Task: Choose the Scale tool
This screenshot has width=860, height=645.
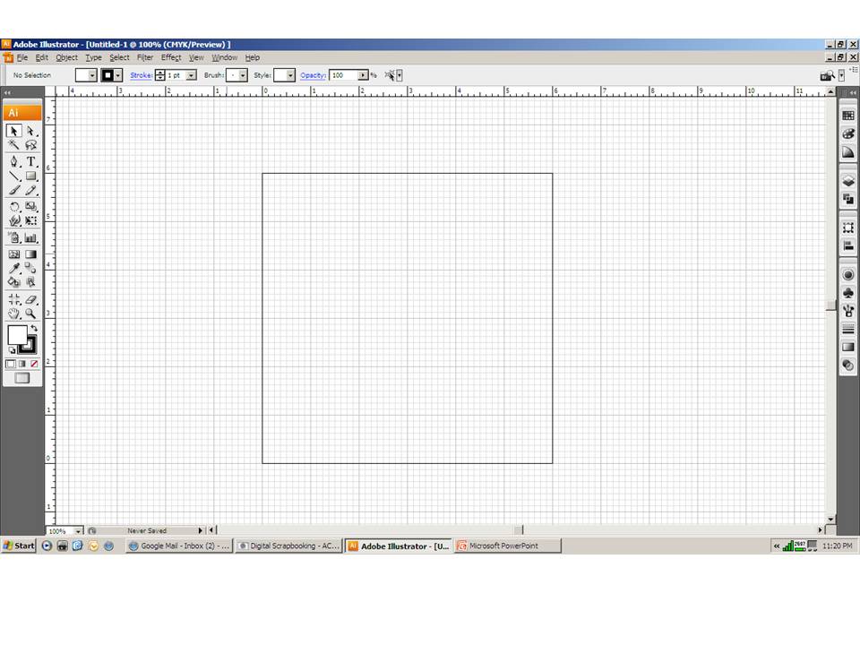Action: click(x=30, y=207)
